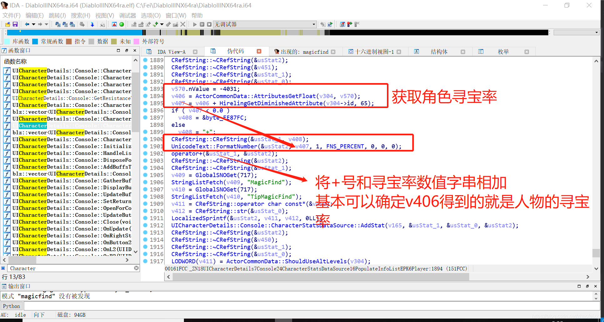Screen dimensions: 604x322
Task: Click the navigation band overview bar
Action: click(277, 32)
